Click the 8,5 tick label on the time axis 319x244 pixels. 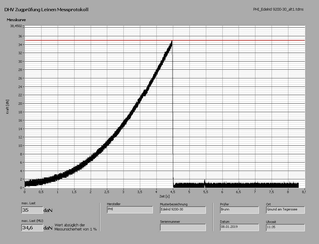pos(303,192)
